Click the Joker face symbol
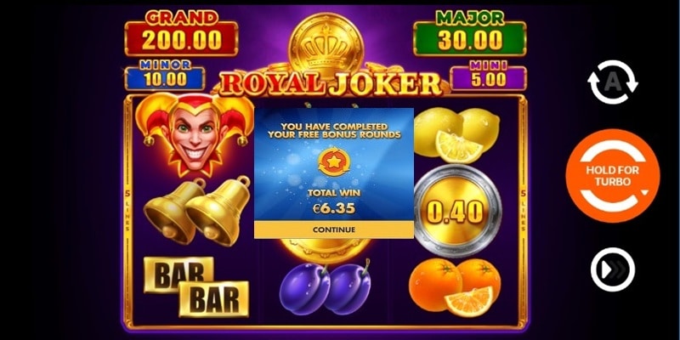Image resolution: width=680 pixels, height=340 pixels. pyautogui.click(x=195, y=134)
